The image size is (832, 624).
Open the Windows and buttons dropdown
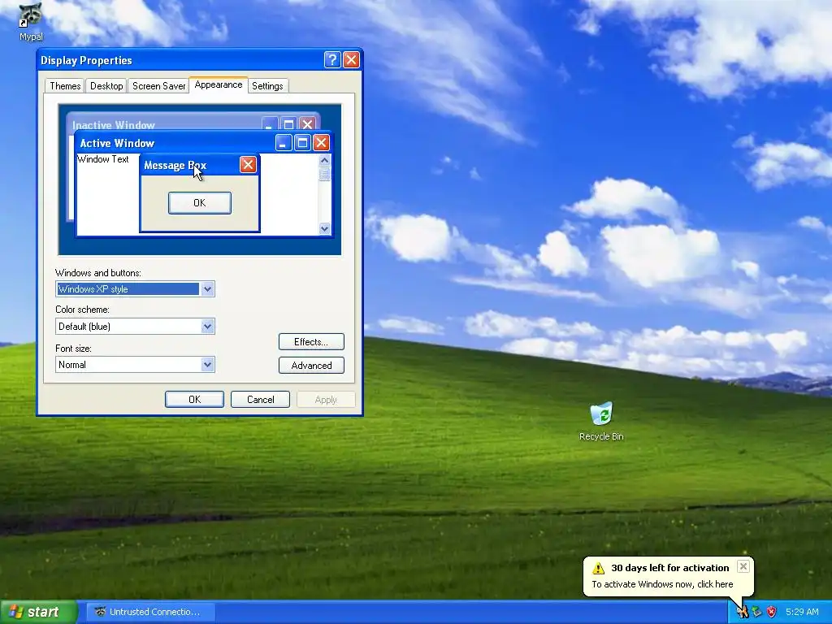pos(207,289)
